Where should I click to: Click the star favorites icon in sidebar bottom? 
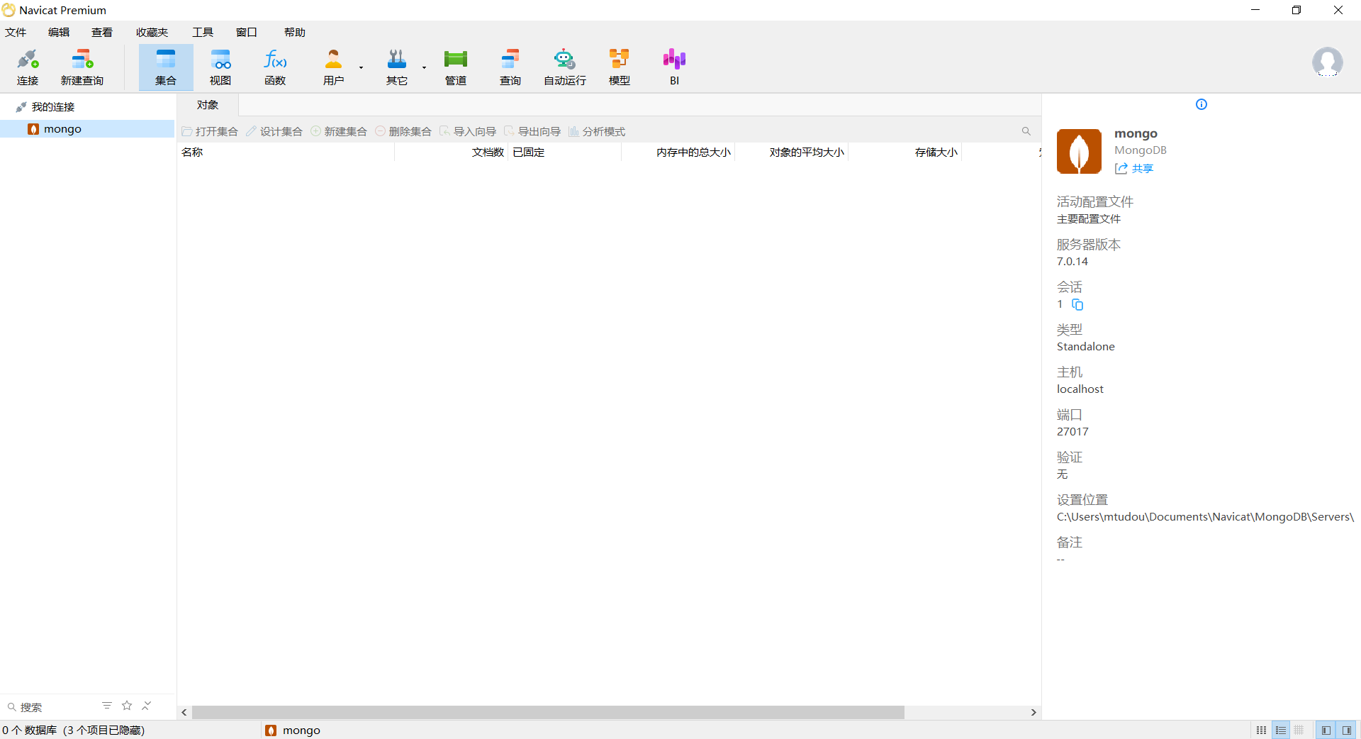tap(127, 706)
